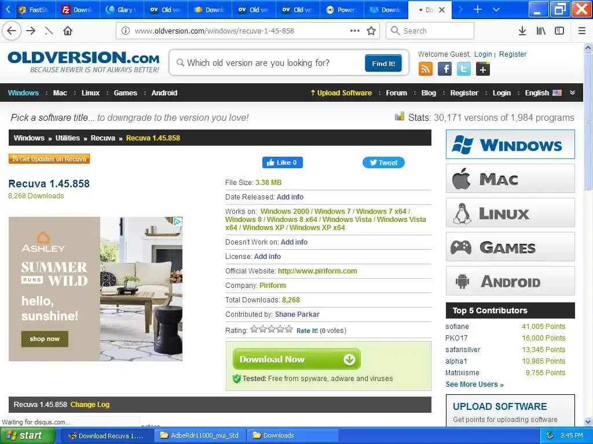This screenshot has width=593, height=444.
Task: Select the Games platform banner
Action: tap(510, 247)
